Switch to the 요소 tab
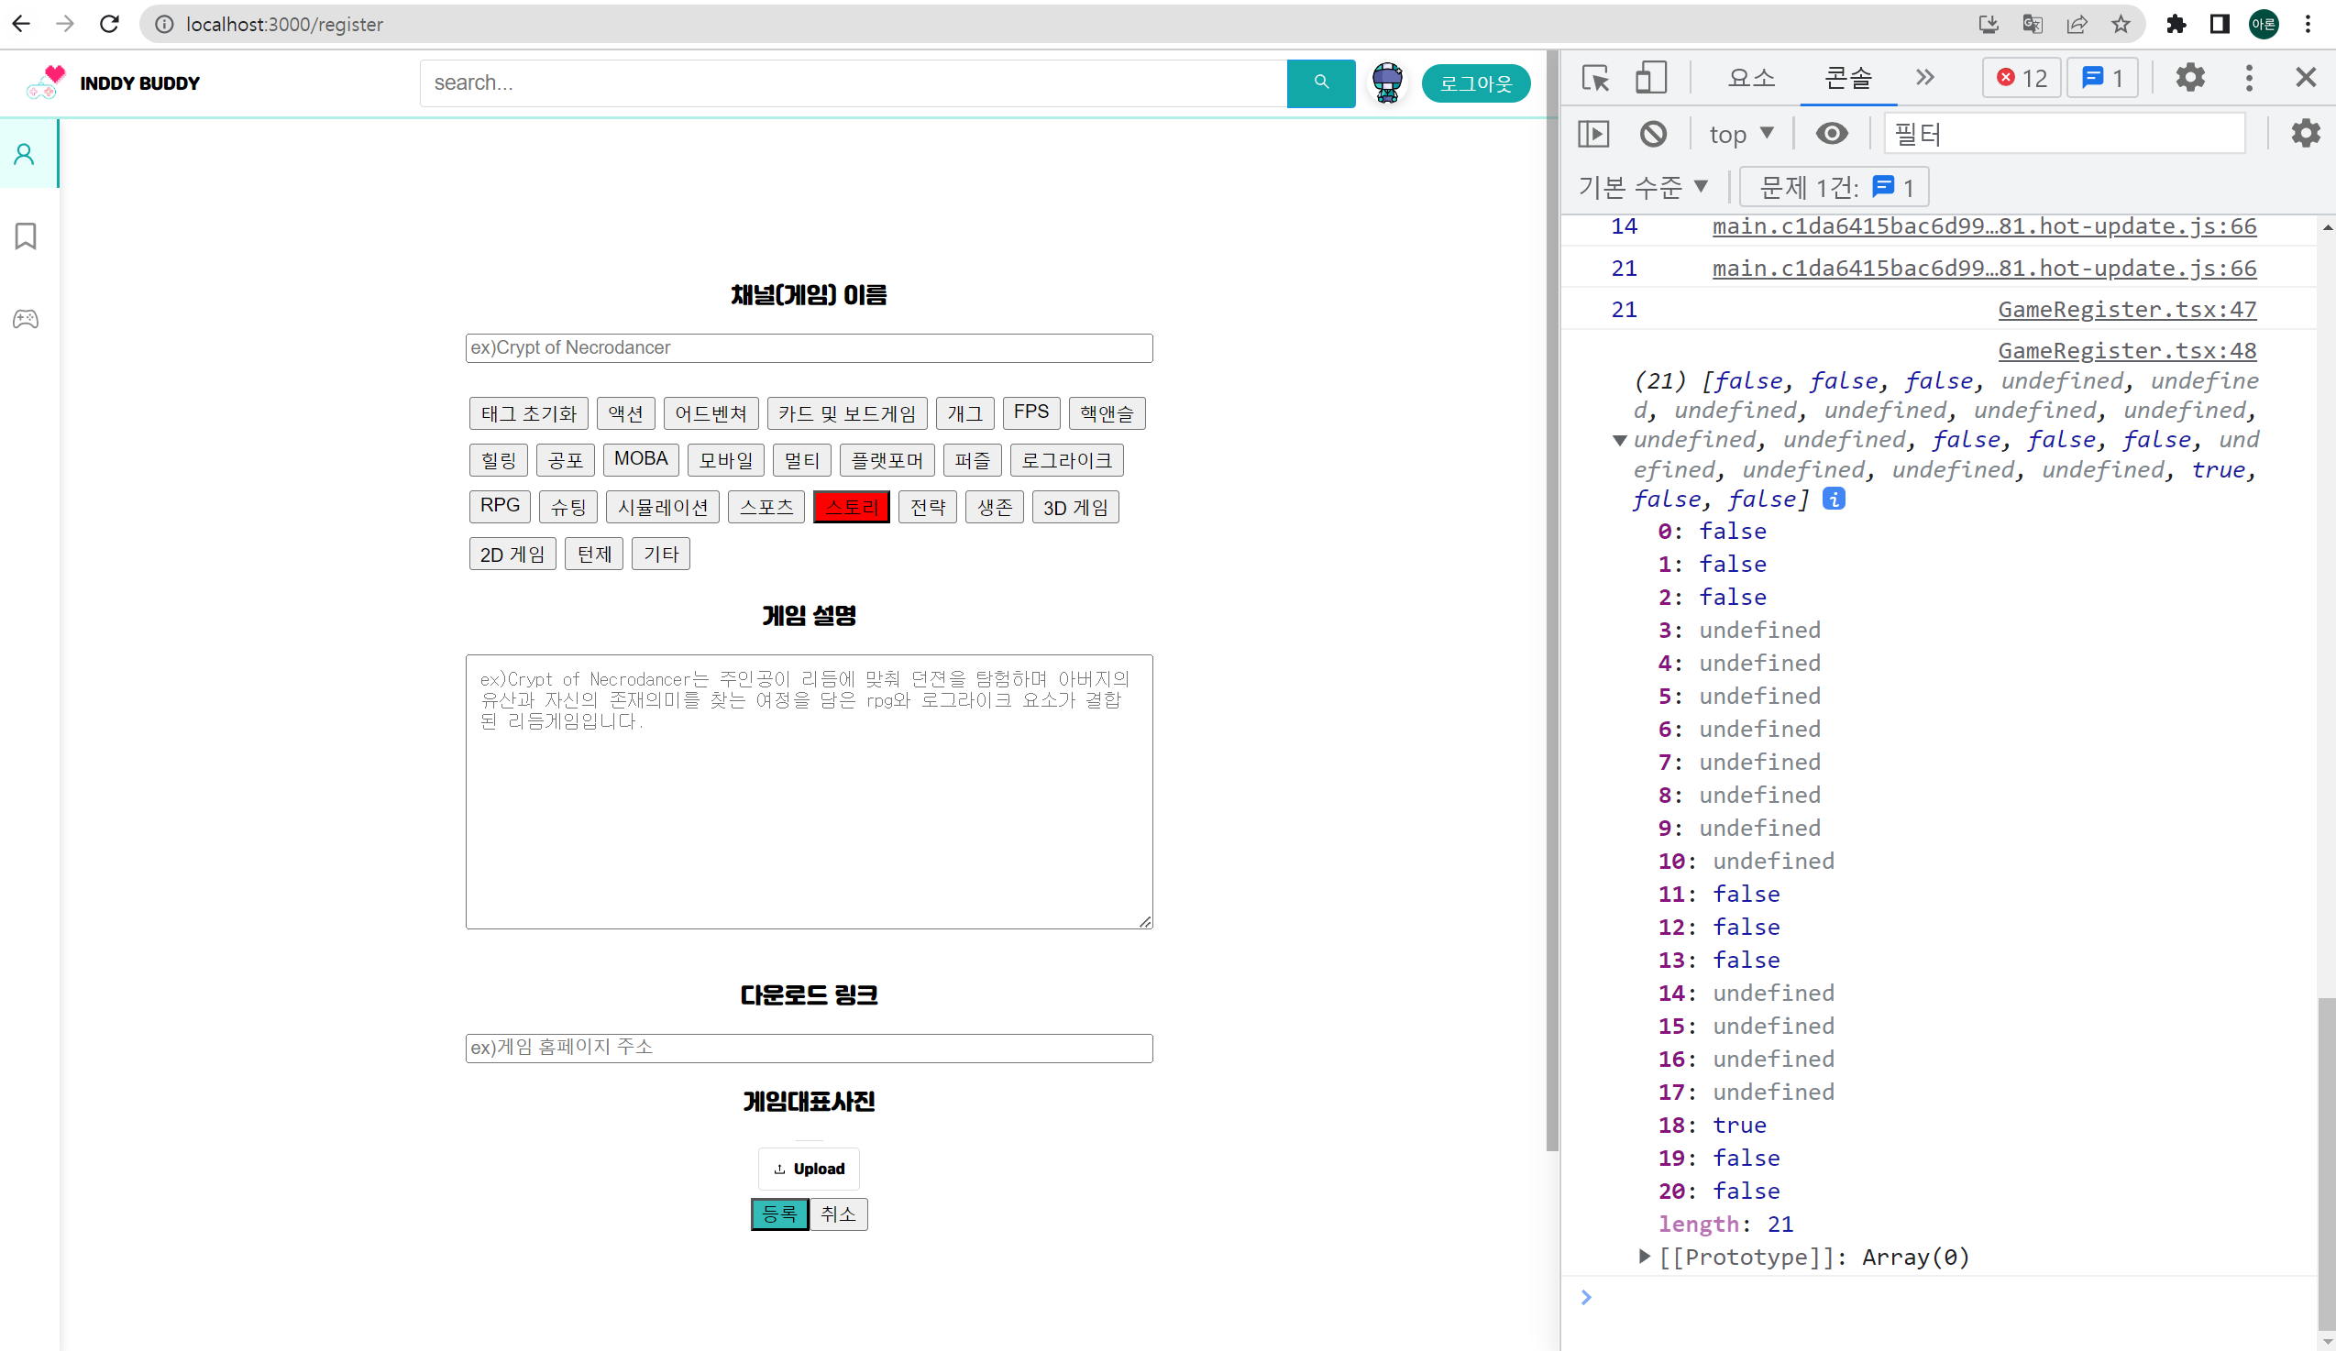 tap(1751, 78)
